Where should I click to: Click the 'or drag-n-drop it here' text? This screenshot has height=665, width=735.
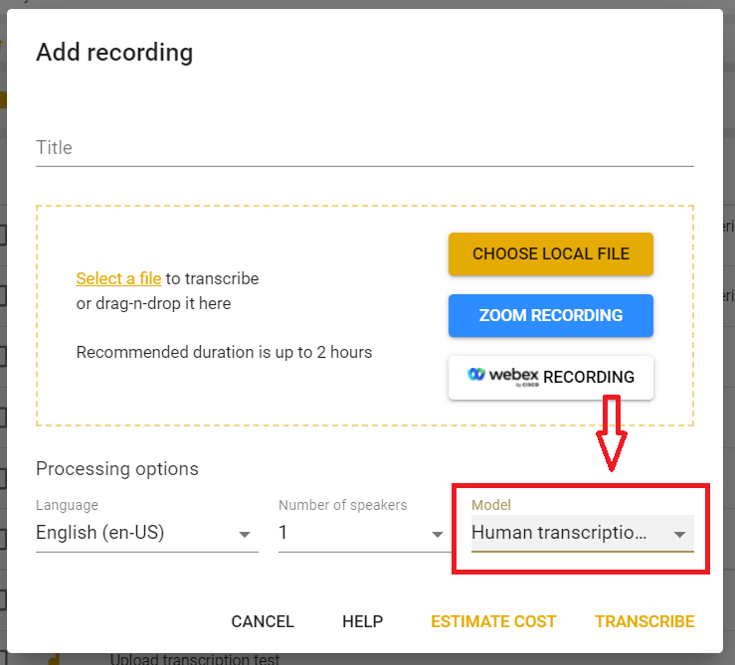[153, 304]
